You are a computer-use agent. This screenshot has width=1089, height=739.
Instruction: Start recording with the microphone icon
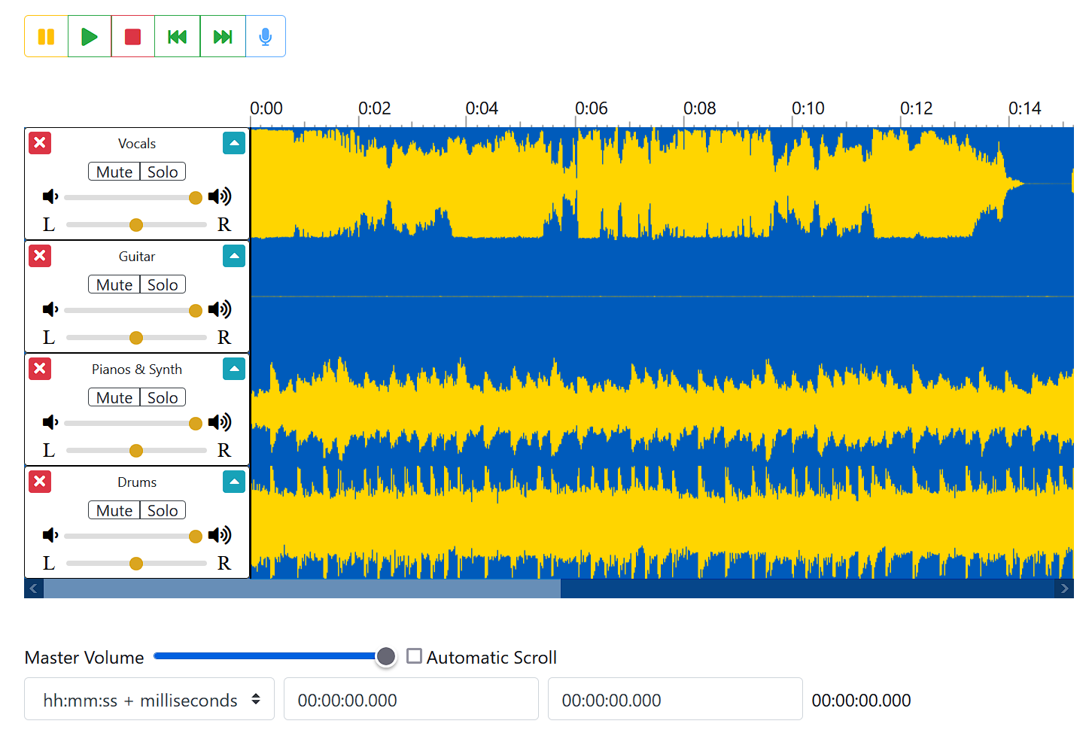[x=265, y=36]
